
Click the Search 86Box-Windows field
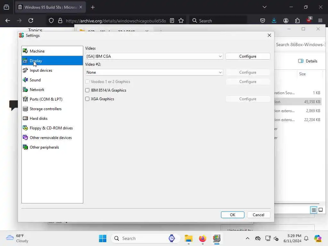pos(300,45)
